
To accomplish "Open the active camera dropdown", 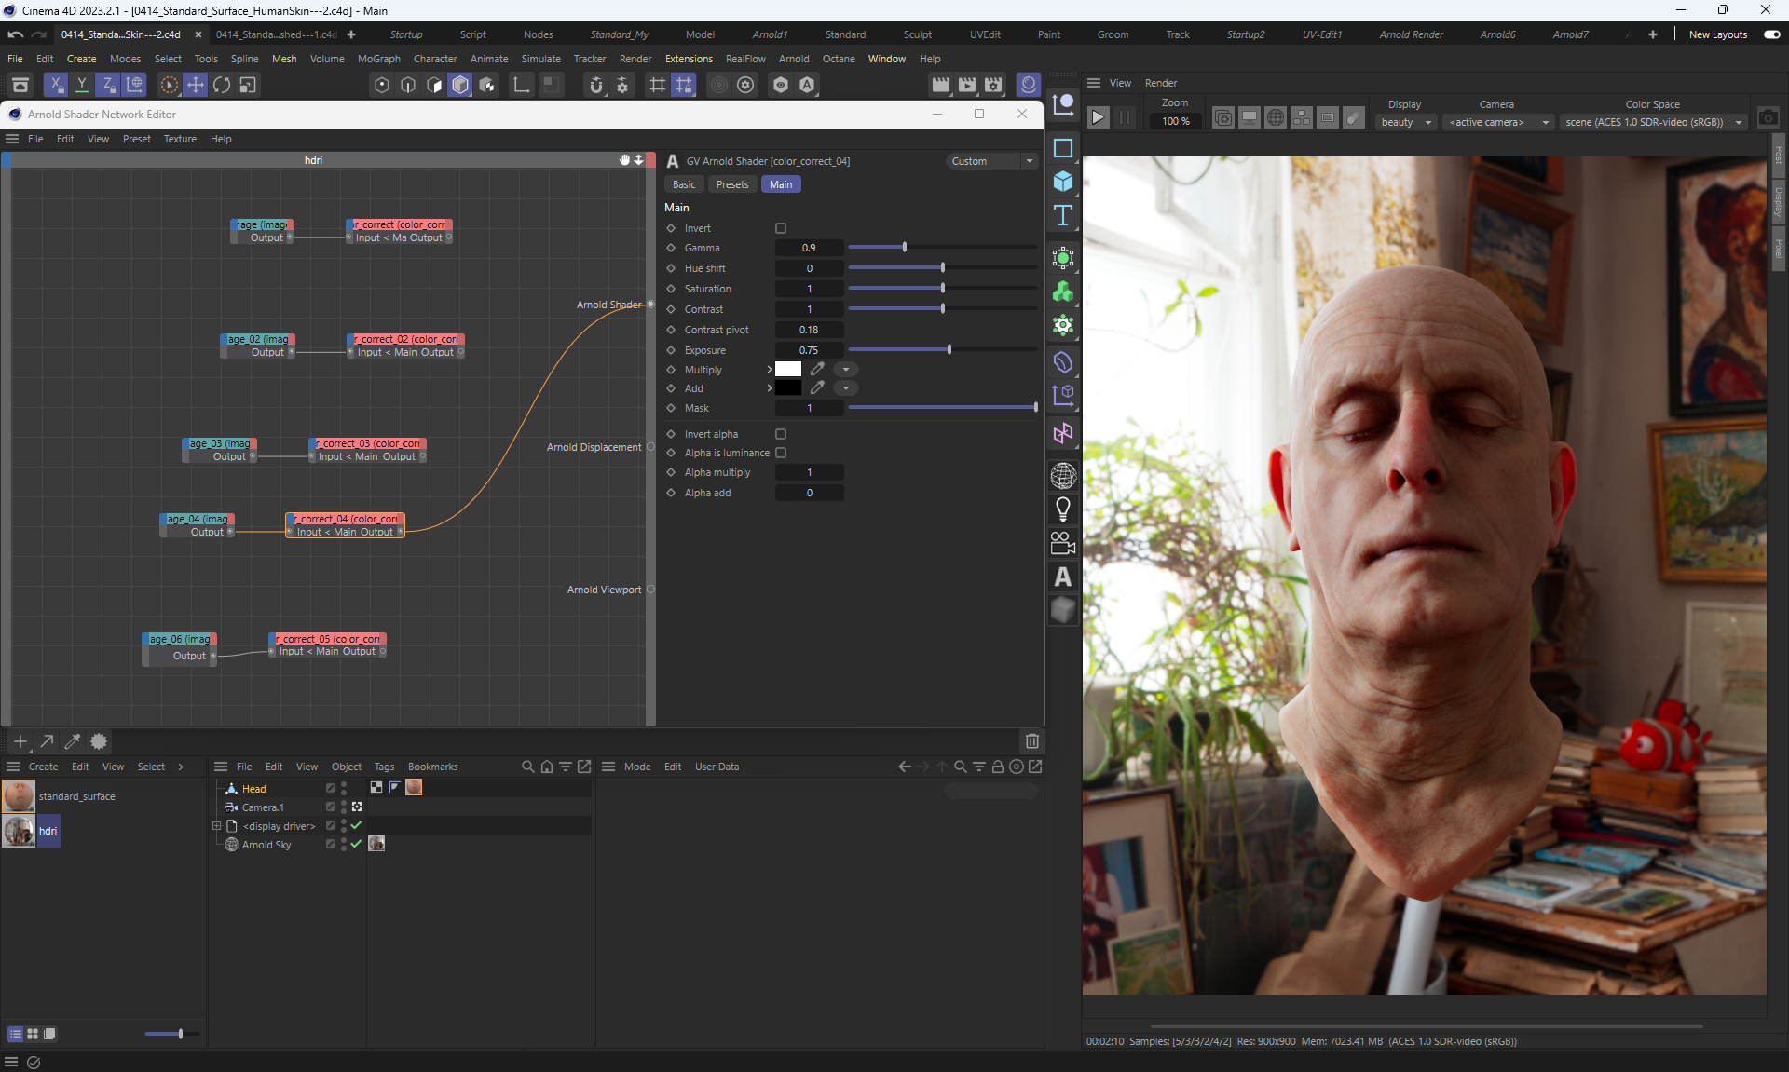I will click(1498, 122).
